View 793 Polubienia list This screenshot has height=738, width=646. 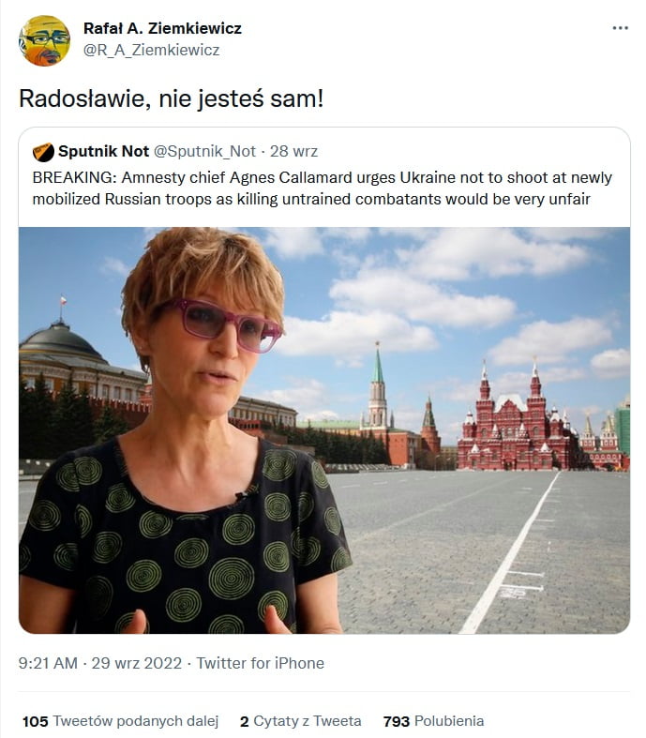(x=433, y=721)
